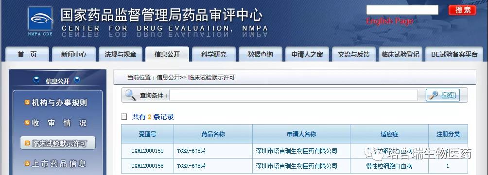The width and height of the screenshot is (488, 175).
Task: Open the English Page link
Action: [x=390, y=21]
